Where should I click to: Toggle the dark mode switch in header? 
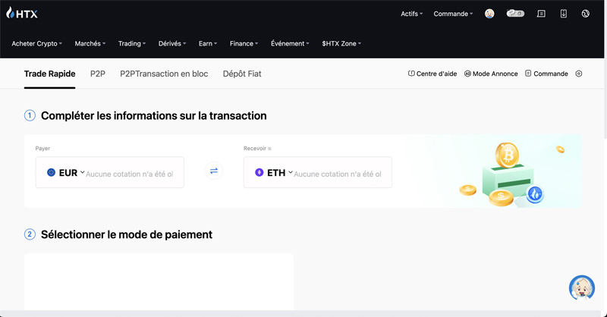[515, 14]
